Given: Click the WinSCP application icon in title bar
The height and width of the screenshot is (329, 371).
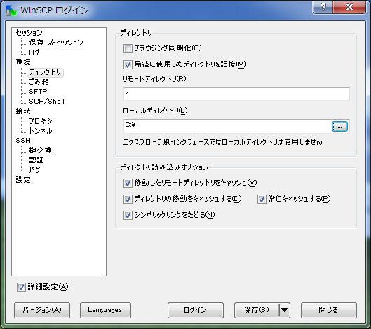Looking at the screenshot, I should coord(11,10).
